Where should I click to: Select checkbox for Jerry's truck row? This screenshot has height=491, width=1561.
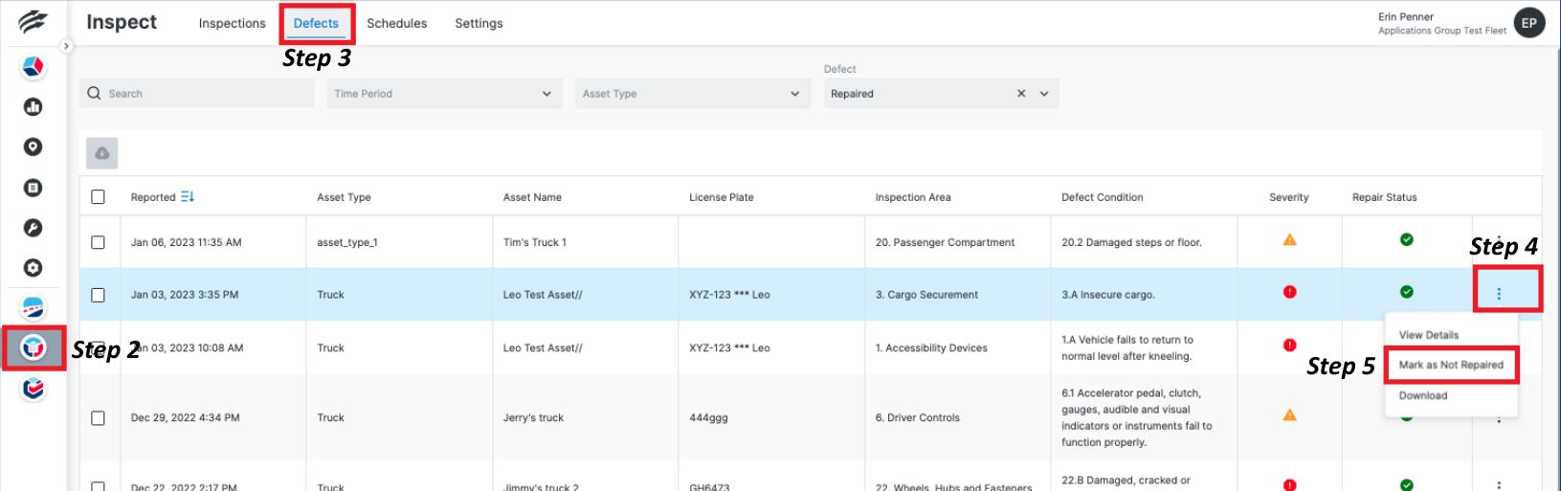click(x=98, y=417)
